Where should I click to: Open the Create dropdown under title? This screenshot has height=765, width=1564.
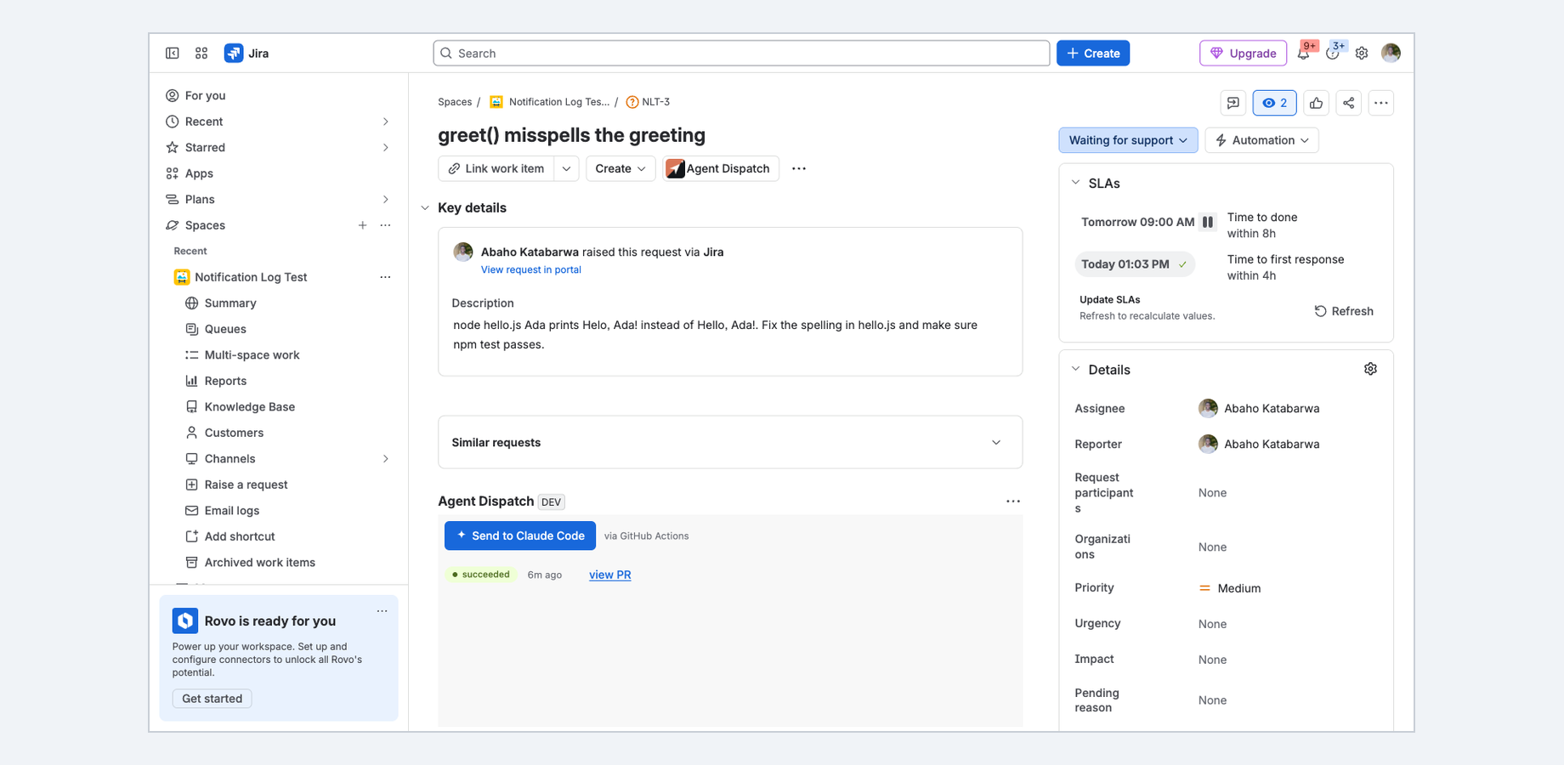620,168
